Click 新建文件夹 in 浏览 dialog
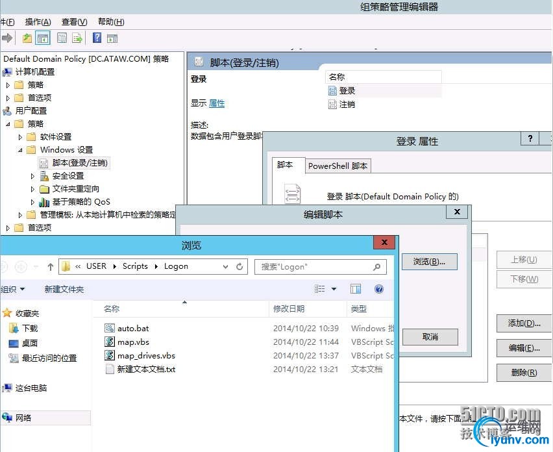 tap(64, 290)
